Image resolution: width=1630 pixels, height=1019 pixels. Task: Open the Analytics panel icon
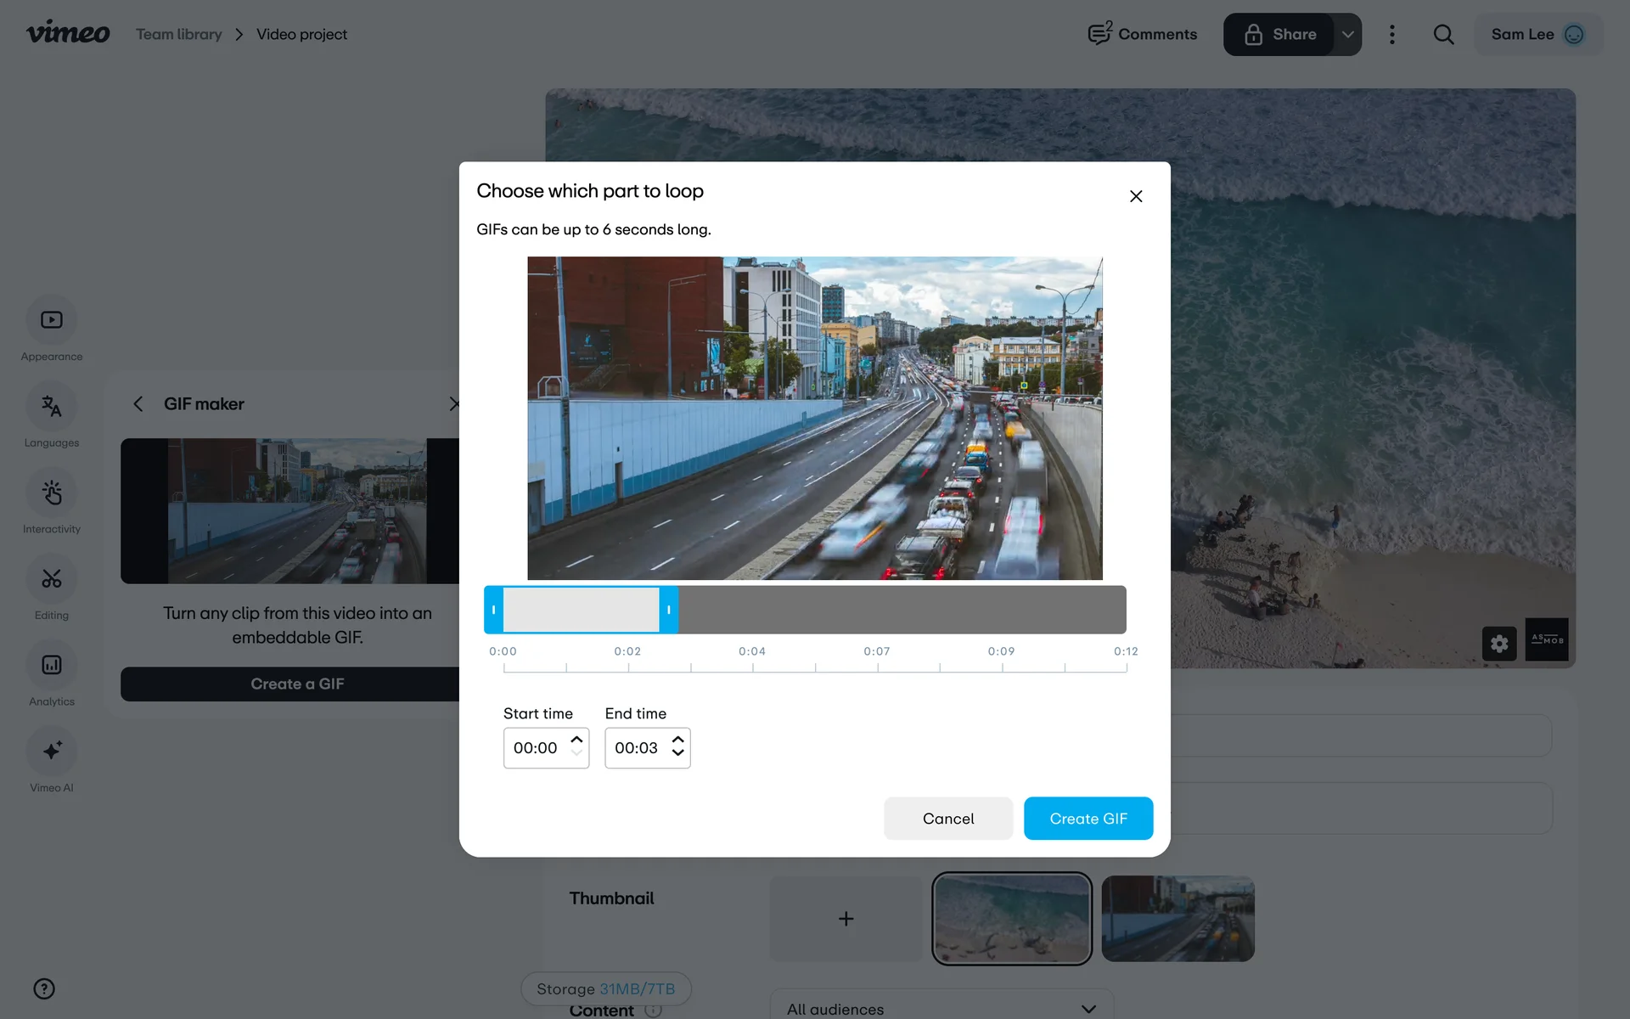(52, 665)
